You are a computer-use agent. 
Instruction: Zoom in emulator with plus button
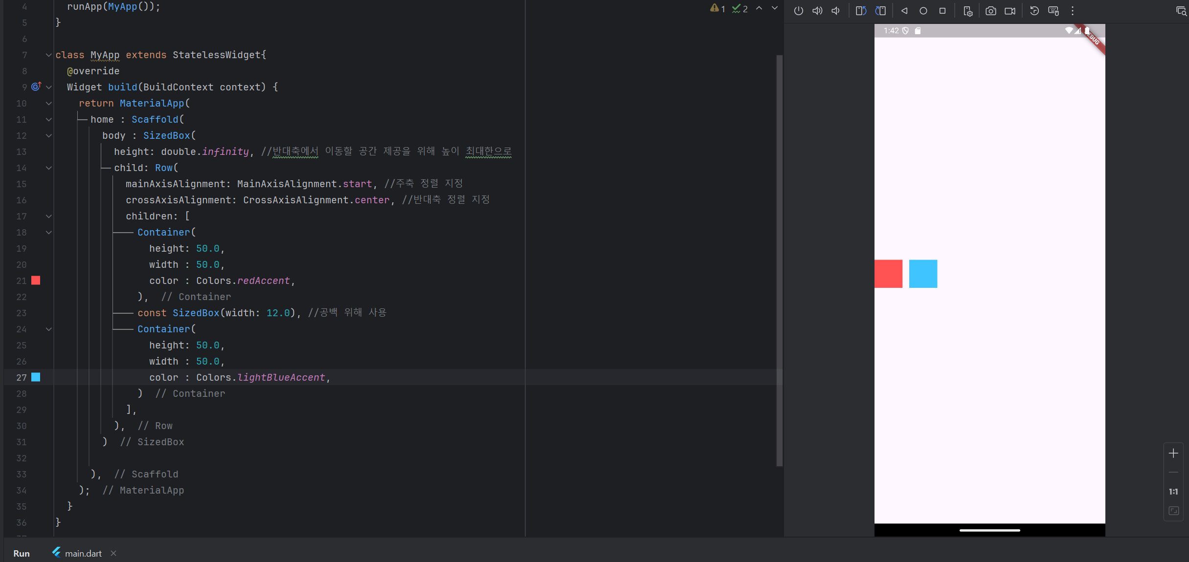click(1173, 454)
